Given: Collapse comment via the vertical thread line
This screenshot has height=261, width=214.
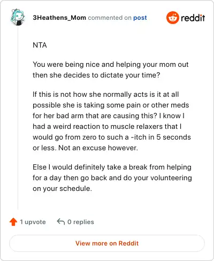Looking at the screenshot, I should tap(18, 118).
